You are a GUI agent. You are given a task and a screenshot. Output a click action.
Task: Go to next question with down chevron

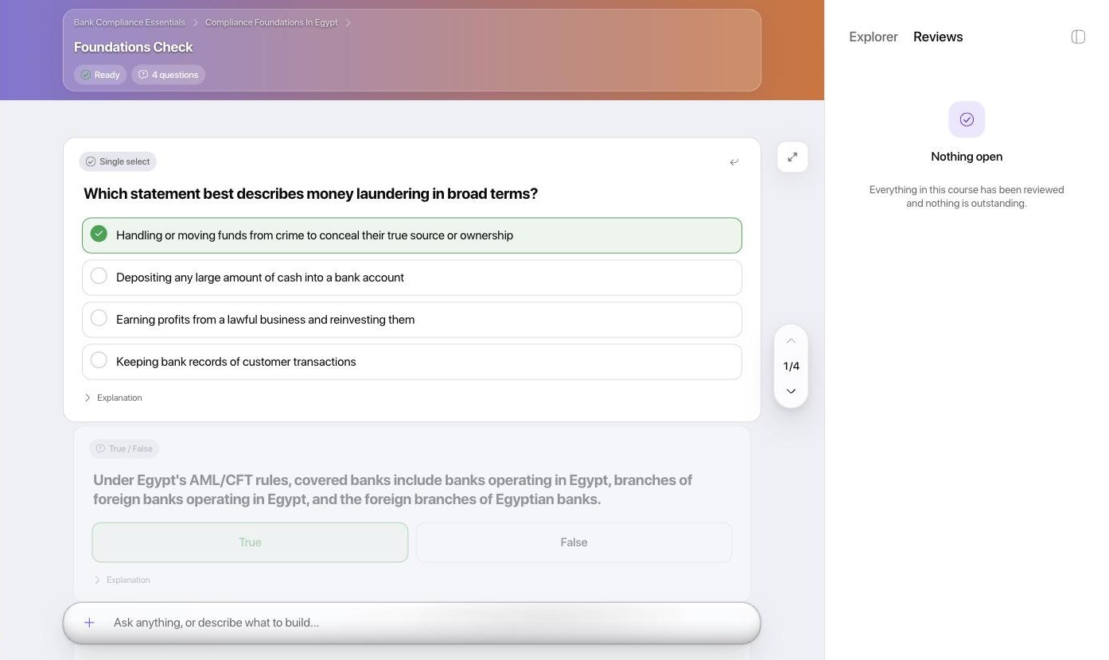coord(791,391)
